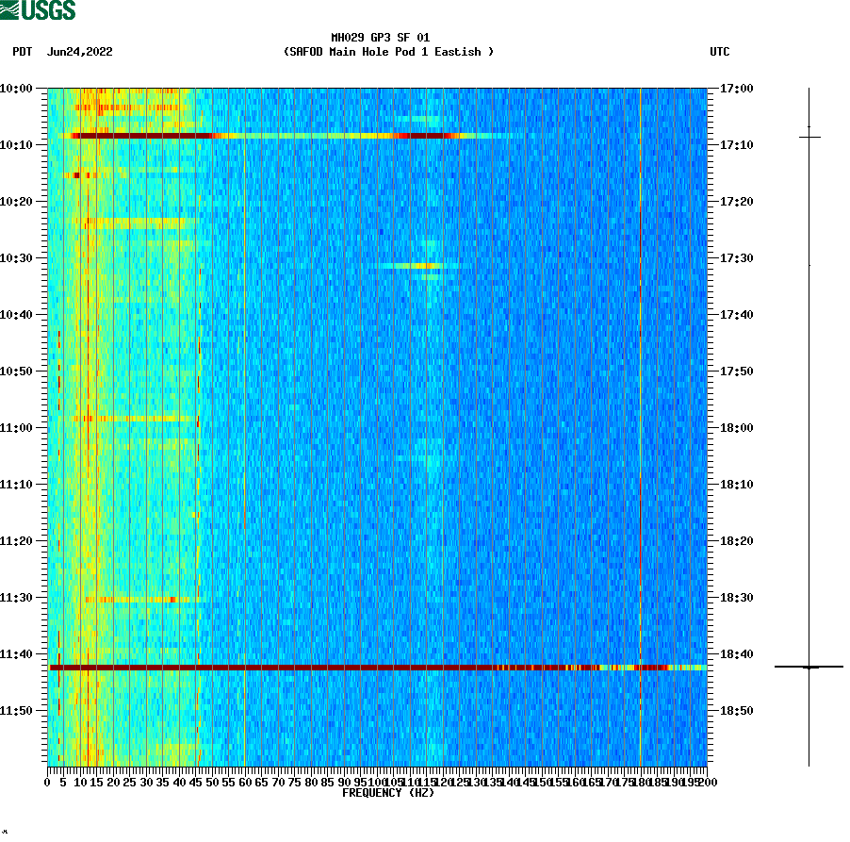This screenshot has height=842, width=850.
Task: Select the low-frequency energy column near 5 Hz
Action: [x=61, y=424]
